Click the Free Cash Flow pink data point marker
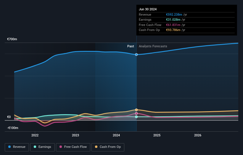 click(136, 113)
